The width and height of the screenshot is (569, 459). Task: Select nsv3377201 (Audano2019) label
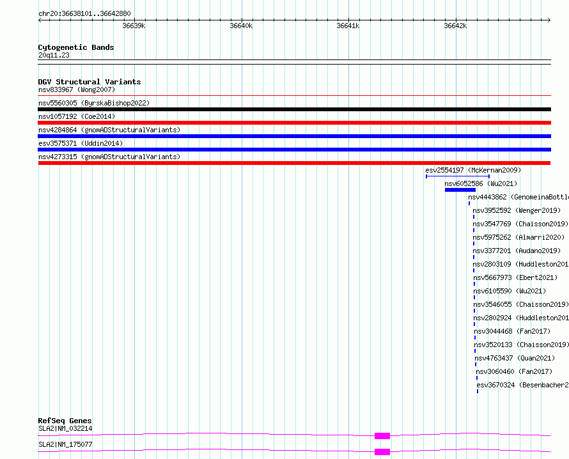click(x=517, y=251)
